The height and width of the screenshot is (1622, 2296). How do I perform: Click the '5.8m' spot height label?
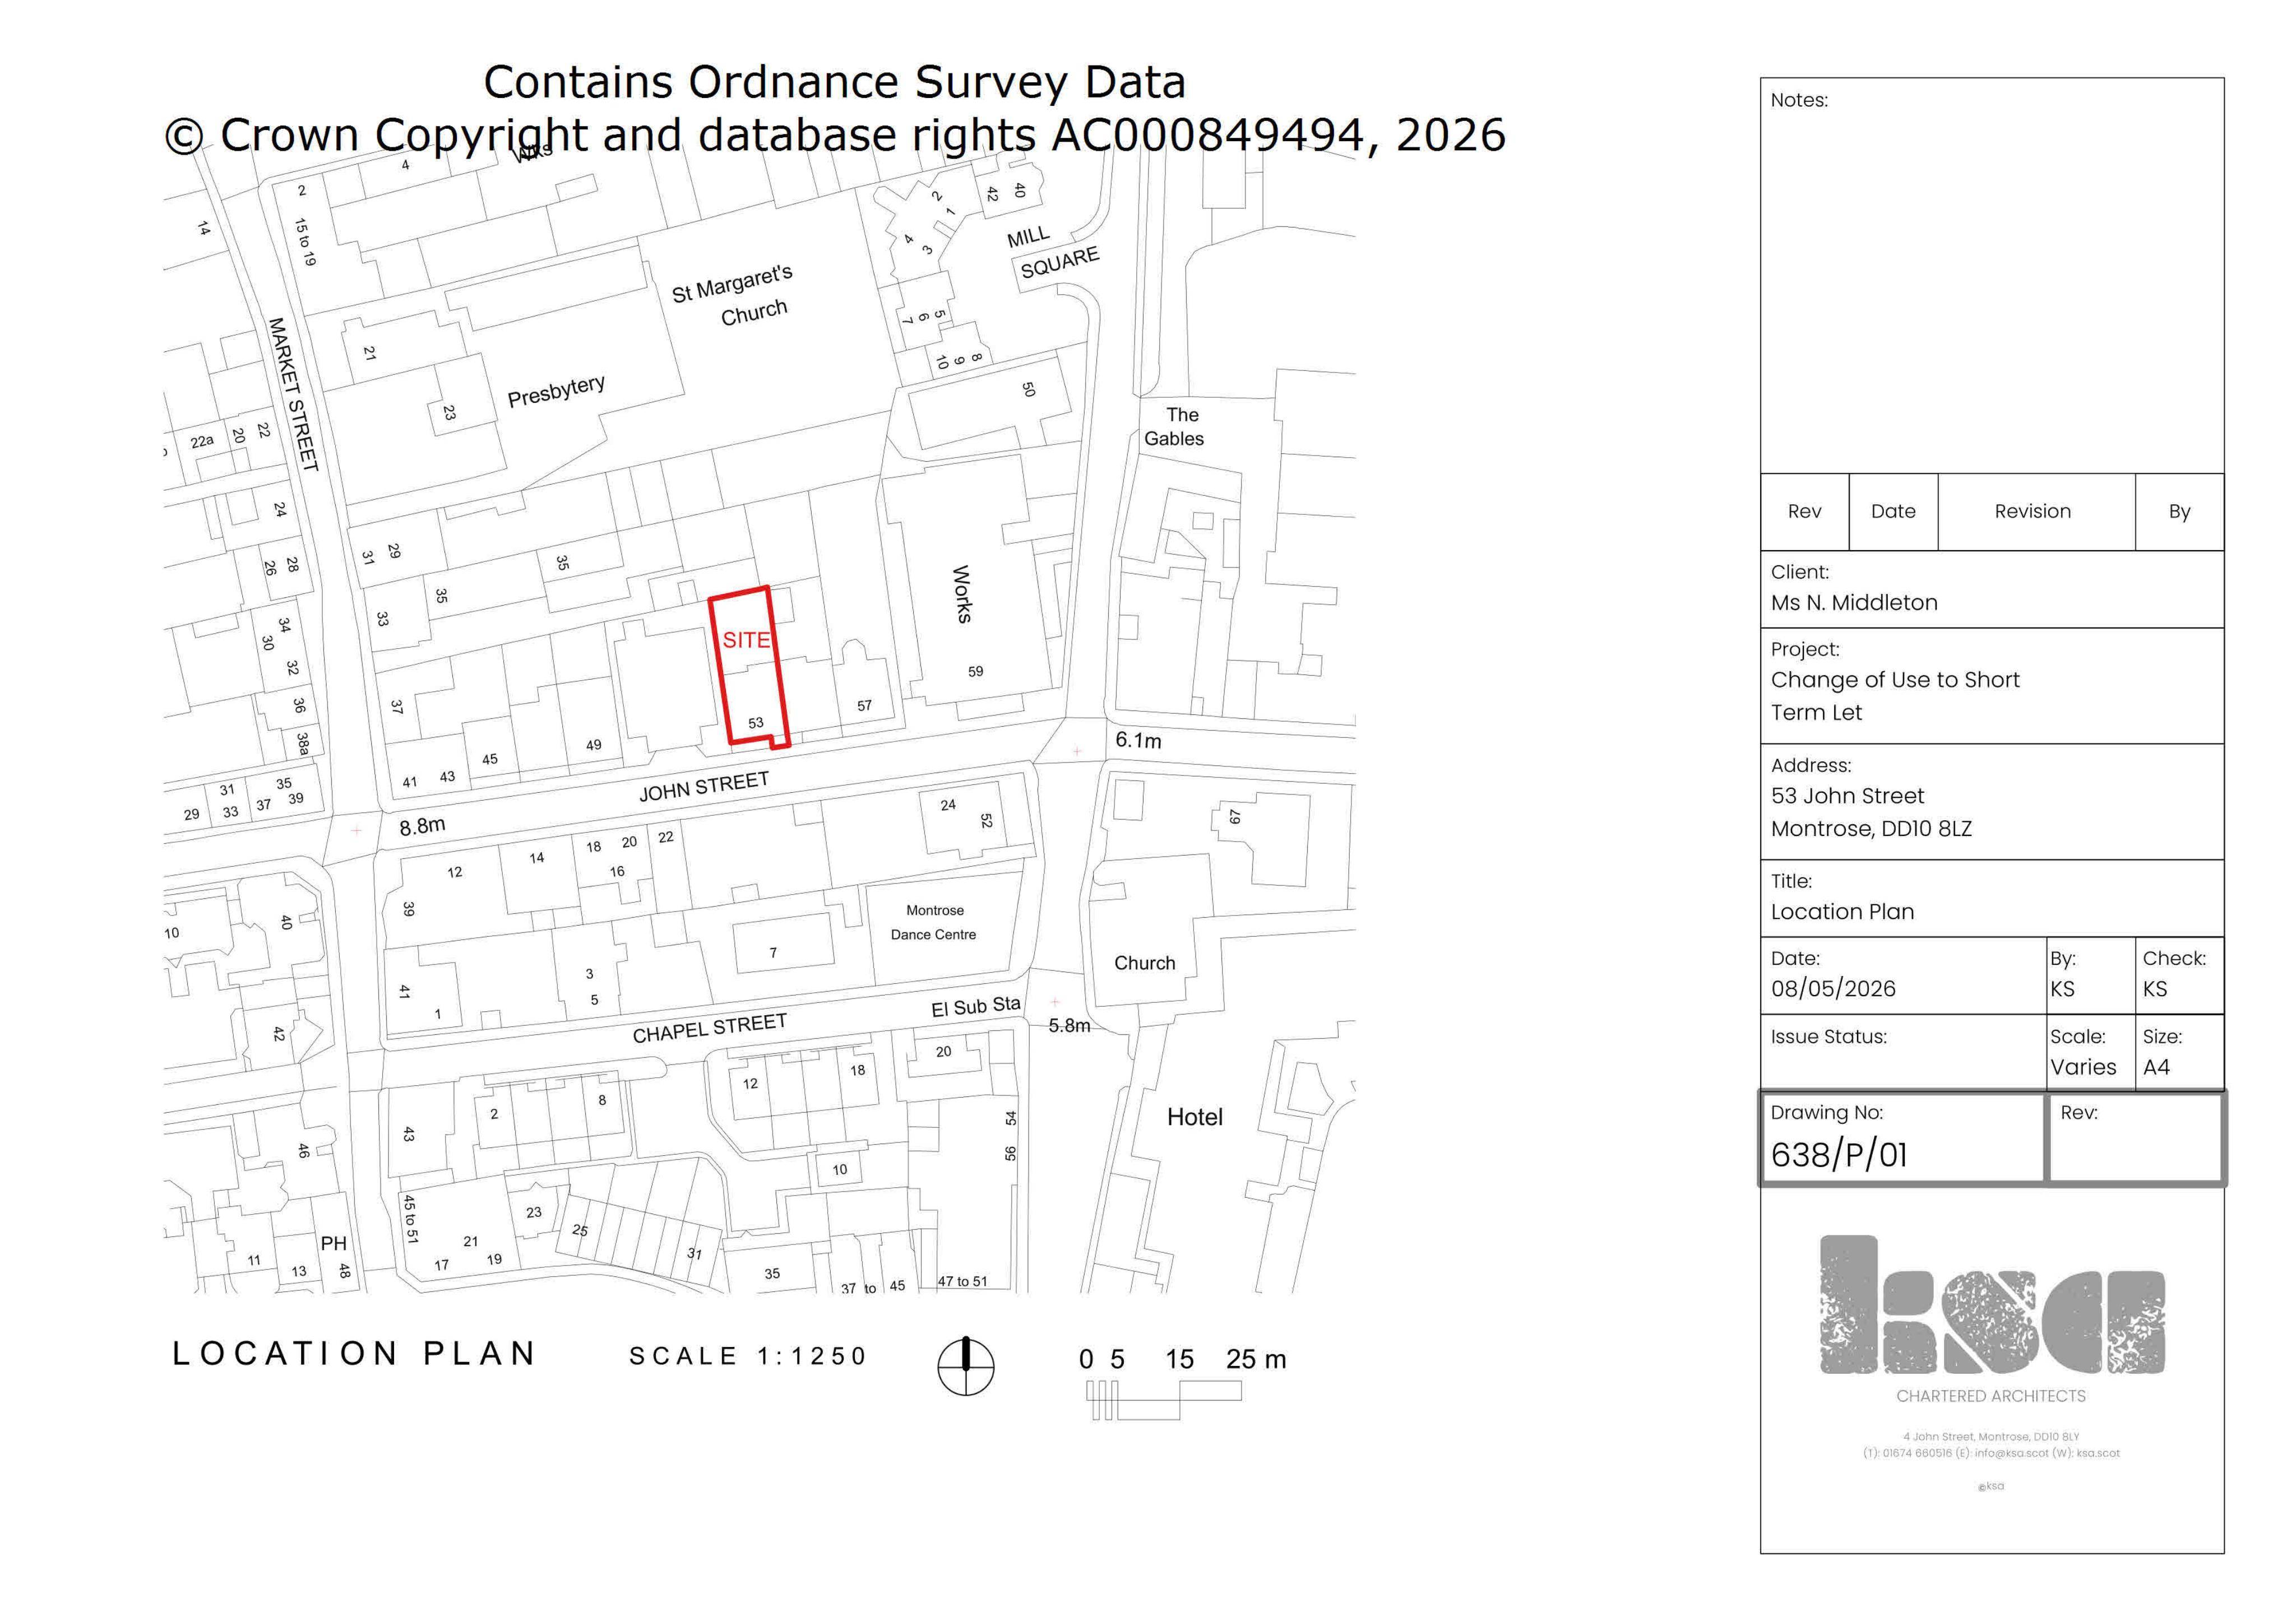point(1069,1025)
